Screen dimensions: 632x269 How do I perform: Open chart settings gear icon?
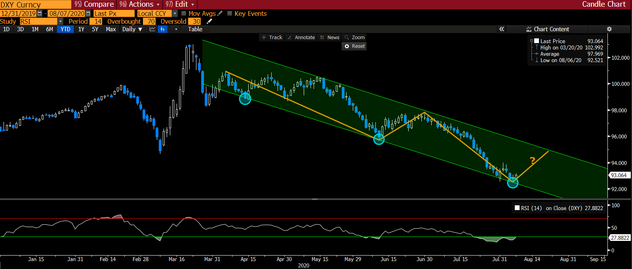tap(609, 29)
